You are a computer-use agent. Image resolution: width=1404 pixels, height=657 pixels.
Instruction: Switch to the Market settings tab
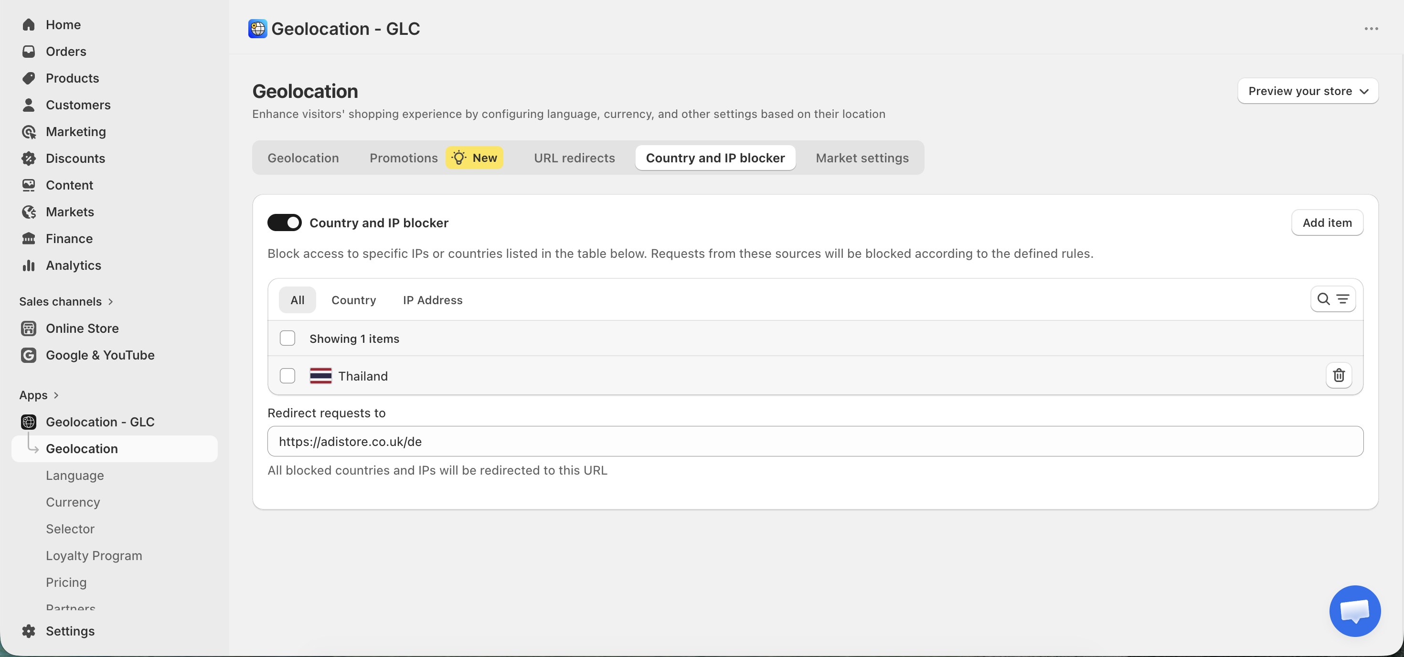click(x=862, y=158)
